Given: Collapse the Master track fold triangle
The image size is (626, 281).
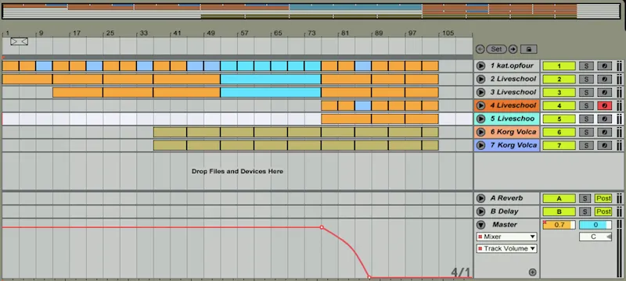Looking at the screenshot, I should pyautogui.click(x=480, y=225).
